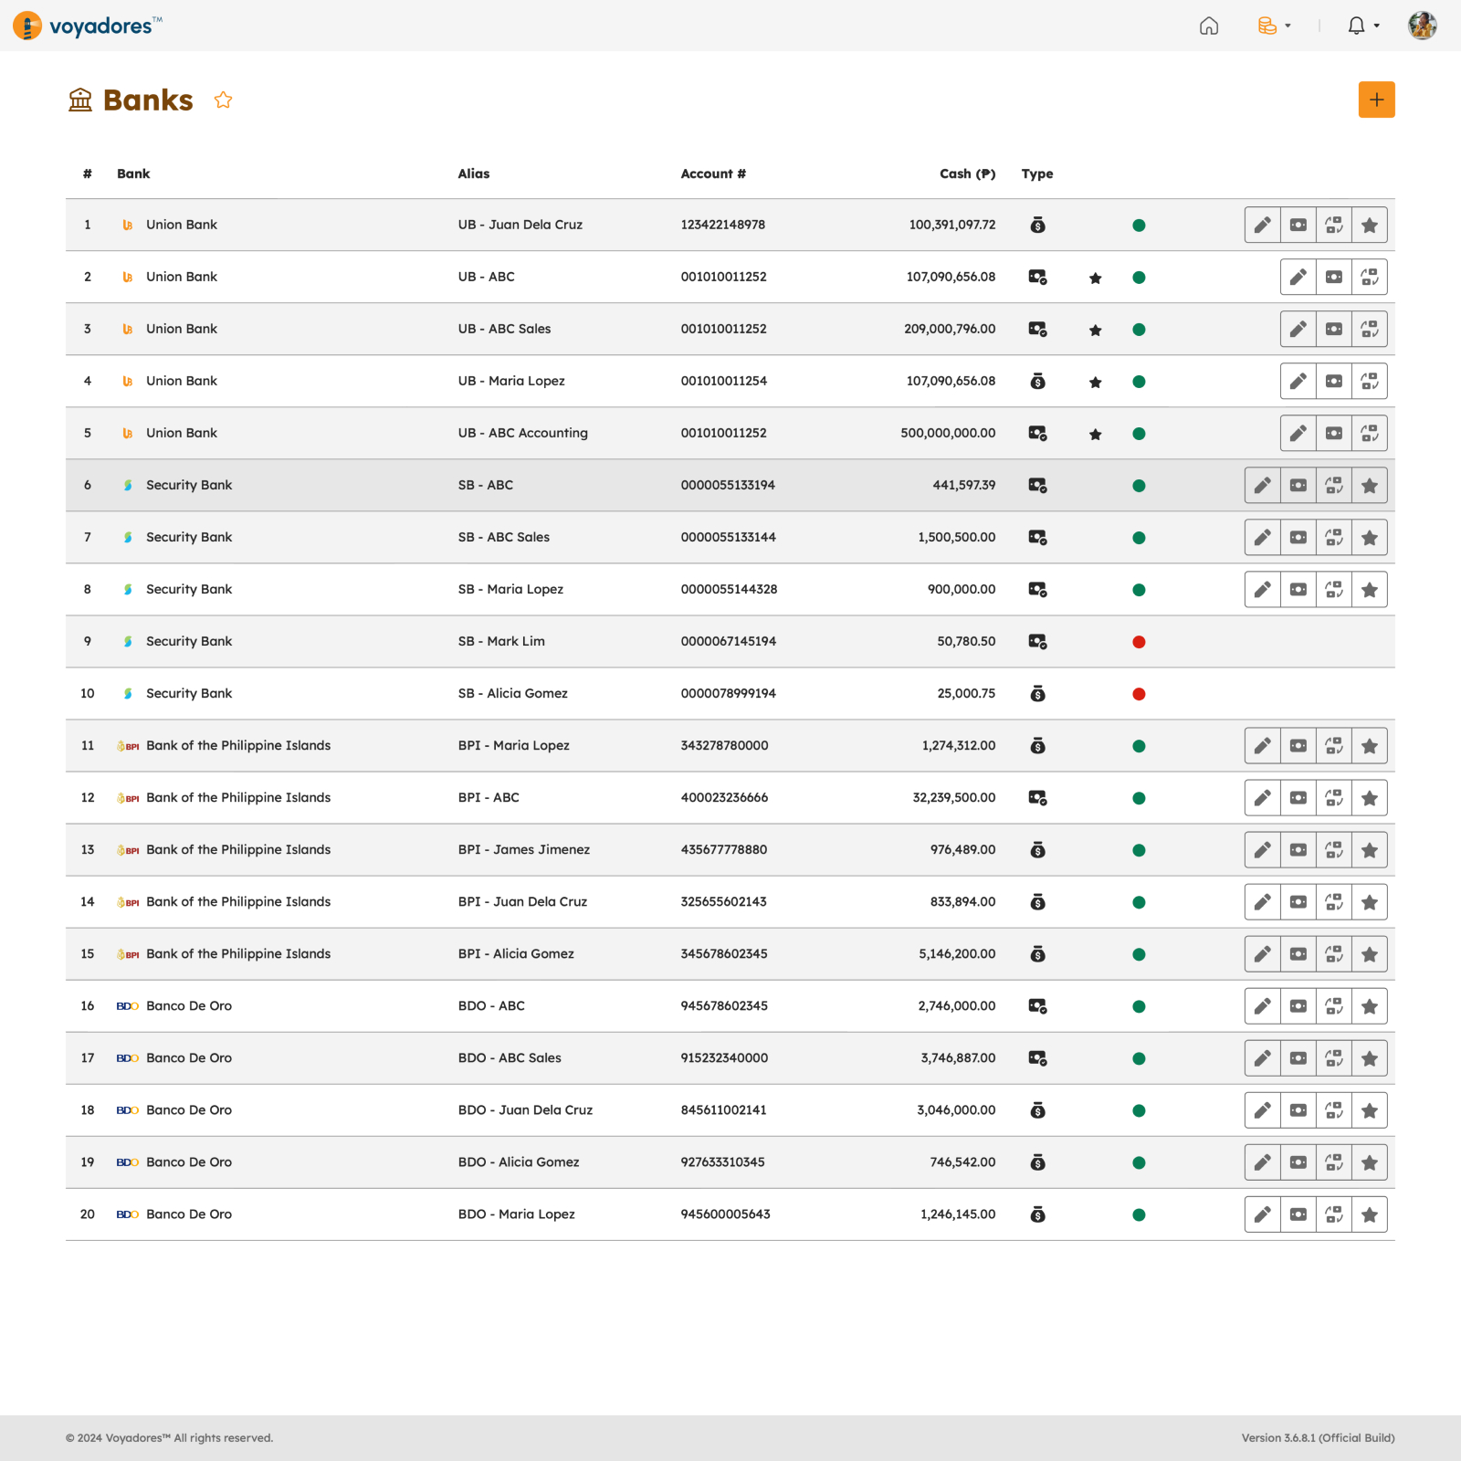Mark BPI - Maria Lopez as favorite
This screenshot has height=1461, width=1461.
click(x=1369, y=746)
